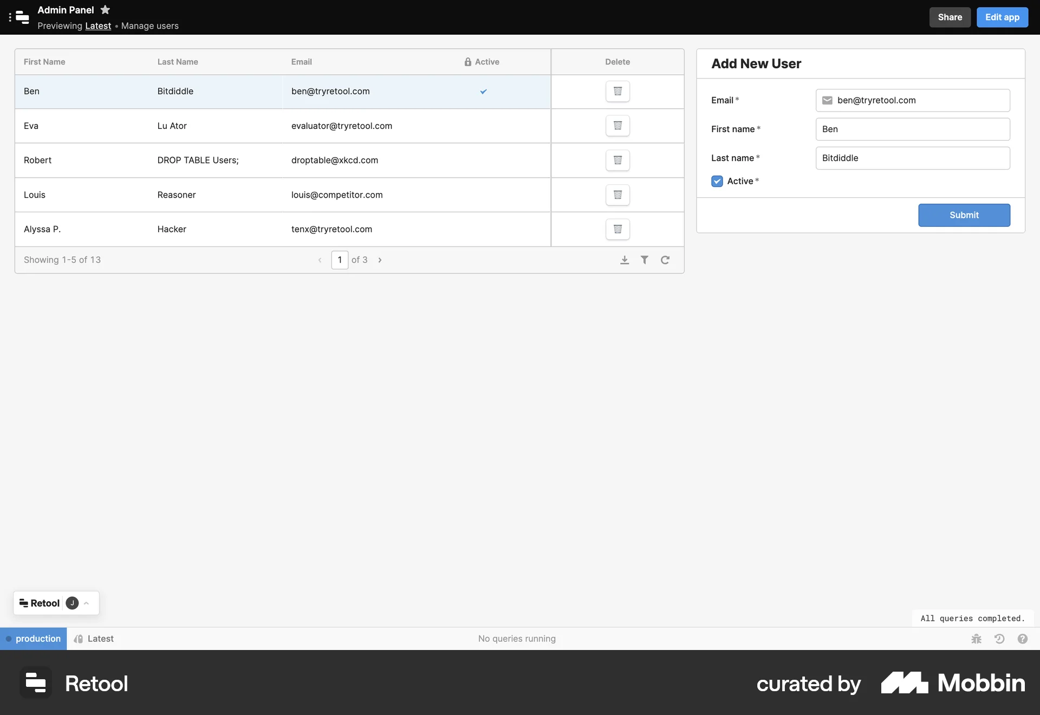Click the Retool logo in the footer
Image resolution: width=1040 pixels, height=715 pixels.
click(35, 682)
